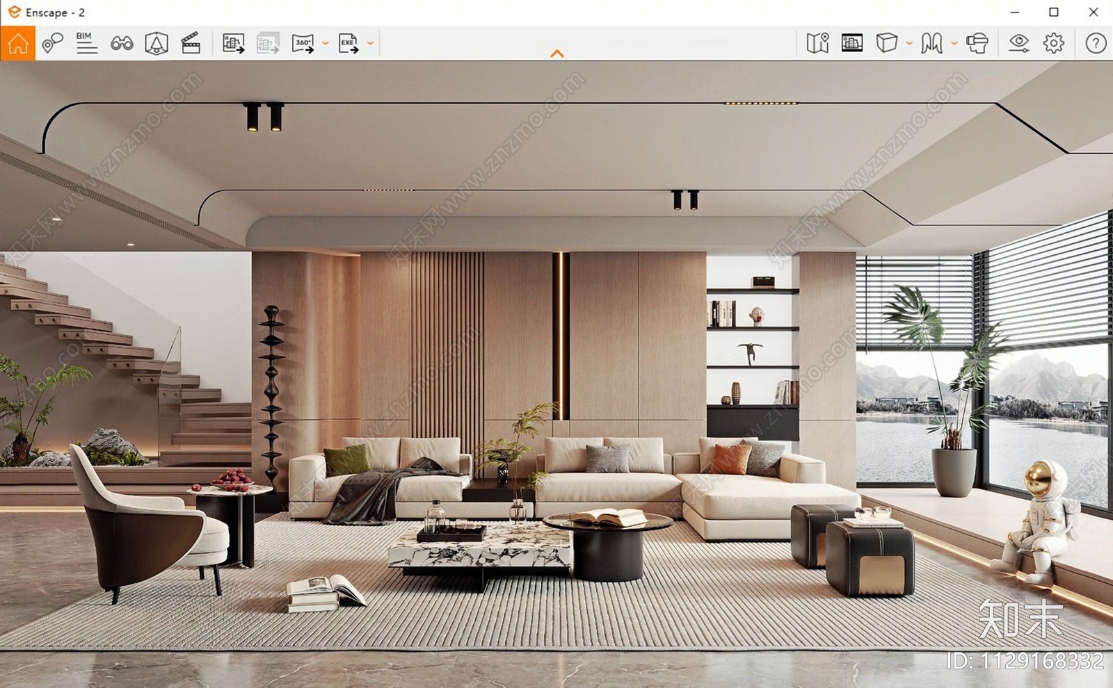The height and width of the screenshot is (688, 1113).
Task: Expand the panorama export dropdown arrow
Action: (x=325, y=43)
